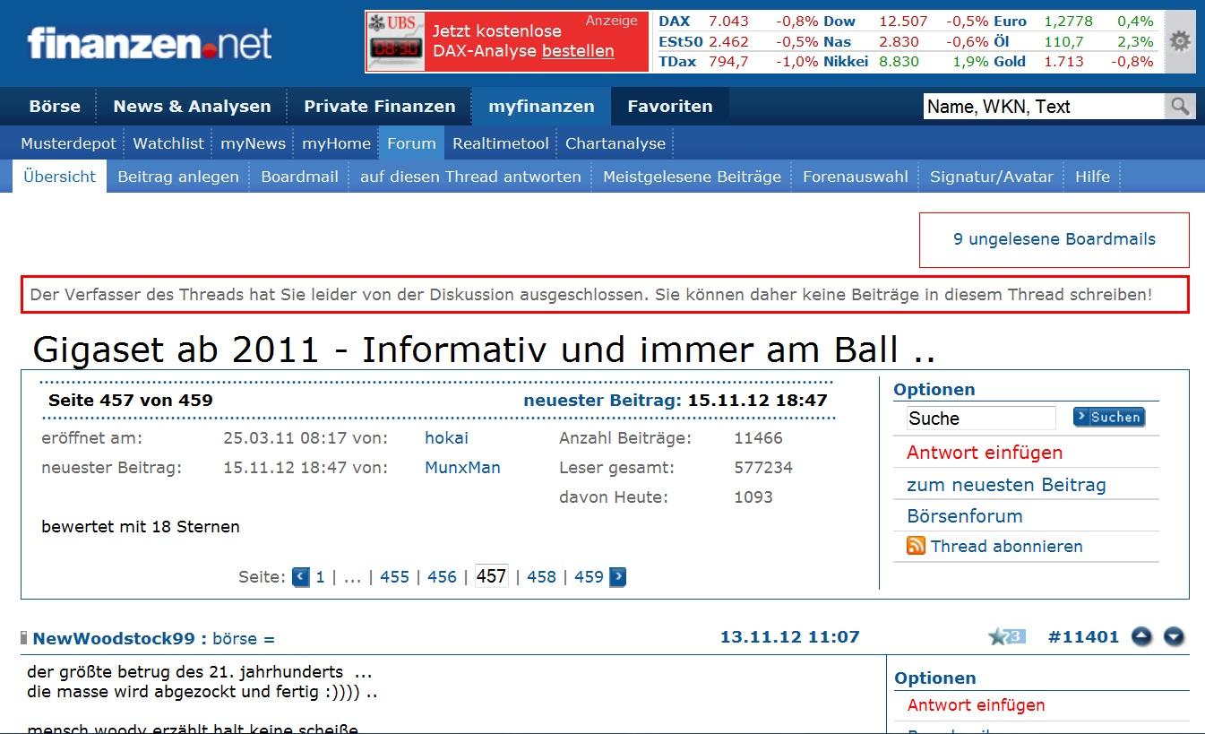1205x734 pixels.
Task: Open the News & Analysen menu
Action: [191, 106]
